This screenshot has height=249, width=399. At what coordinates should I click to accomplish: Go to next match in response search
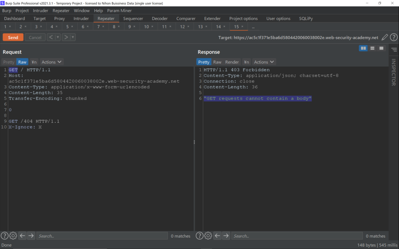[226, 236]
